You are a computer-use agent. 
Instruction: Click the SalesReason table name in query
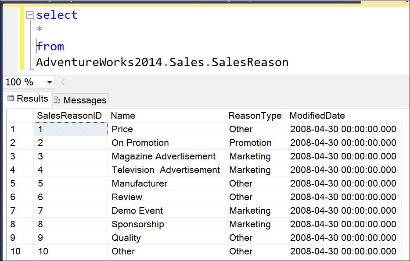point(250,62)
